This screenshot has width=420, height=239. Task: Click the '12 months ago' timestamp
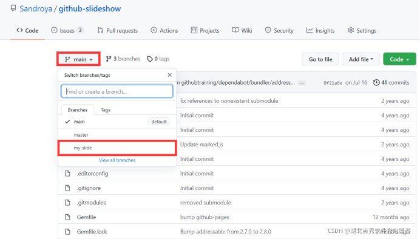click(x=391, y=217)
